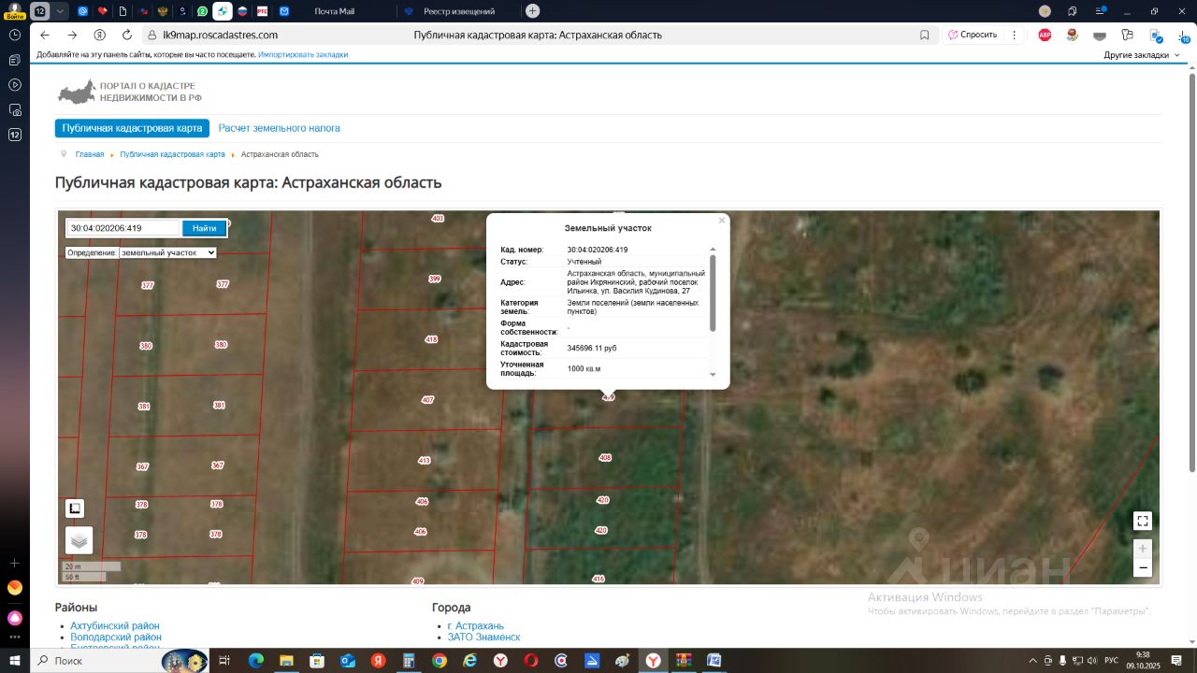This screenshot has height=673, width=1197.
Task: Open Google Chrome from the taskbar
Action: click(439, 661)
